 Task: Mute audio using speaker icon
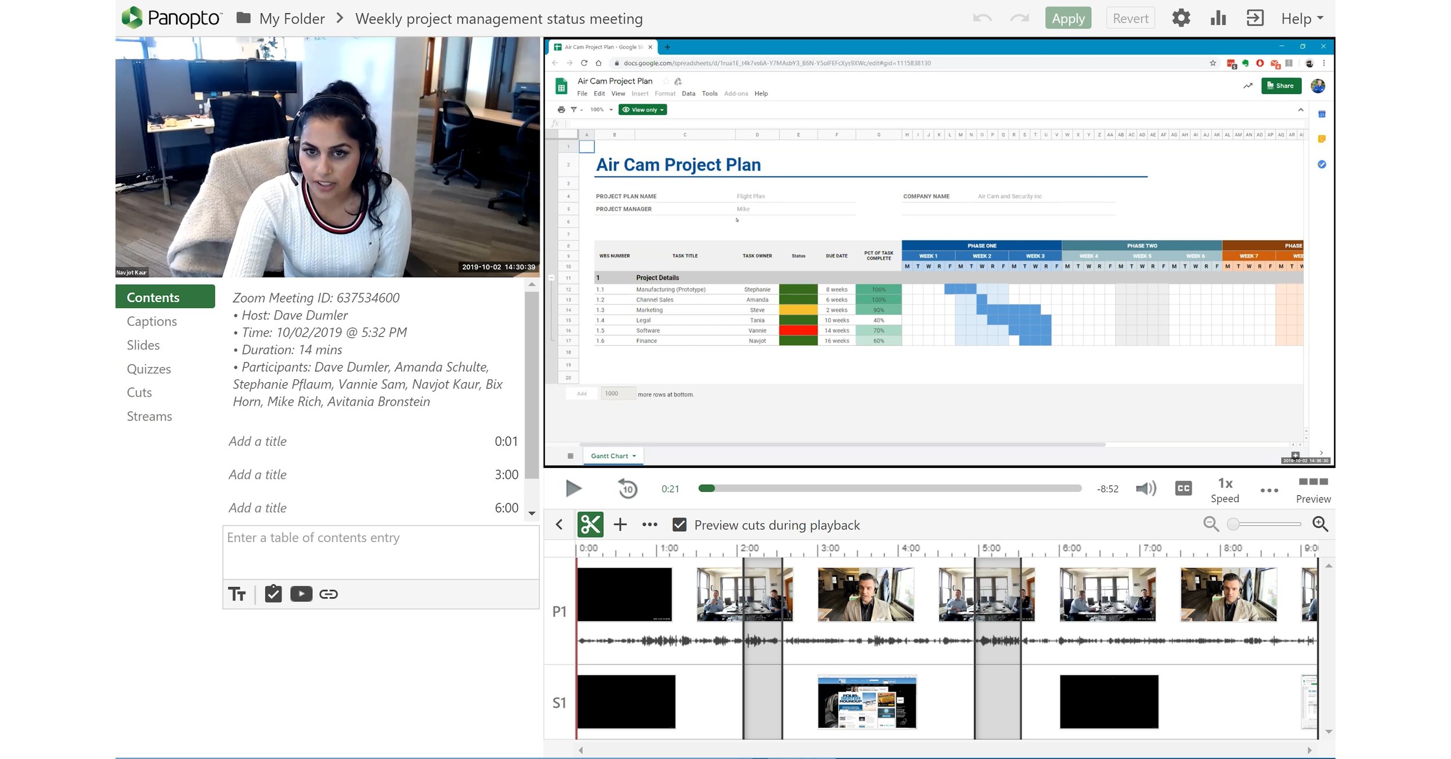(1146, 488)
